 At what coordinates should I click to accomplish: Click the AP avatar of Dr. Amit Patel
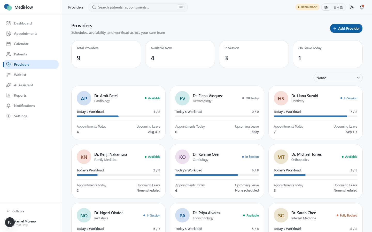pos(84,98)
